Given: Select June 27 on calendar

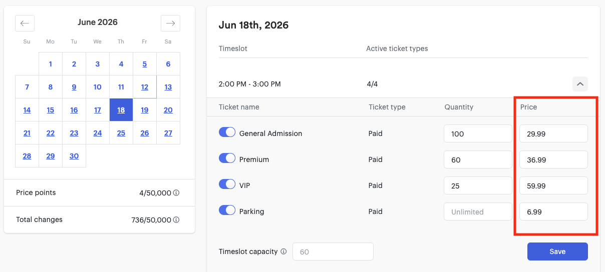Looking at the screenshot, I should 168,133.
